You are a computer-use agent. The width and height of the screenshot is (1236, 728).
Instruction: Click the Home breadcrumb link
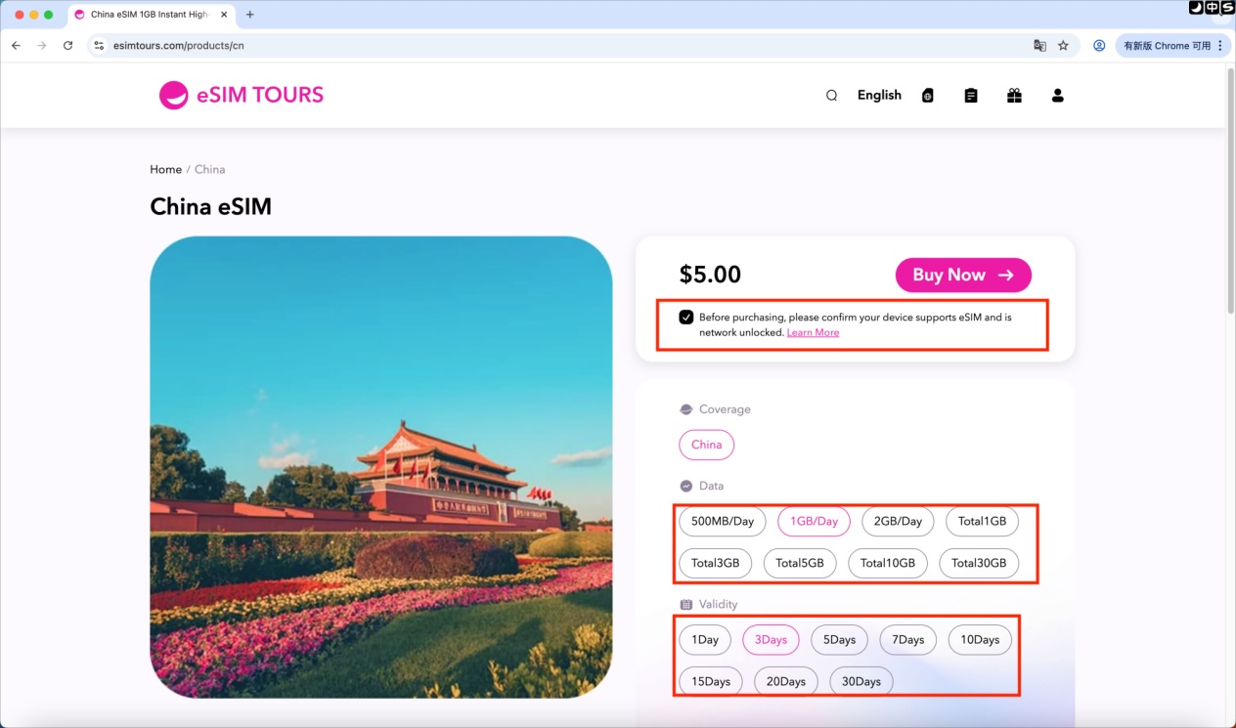[x=165, y=169]
